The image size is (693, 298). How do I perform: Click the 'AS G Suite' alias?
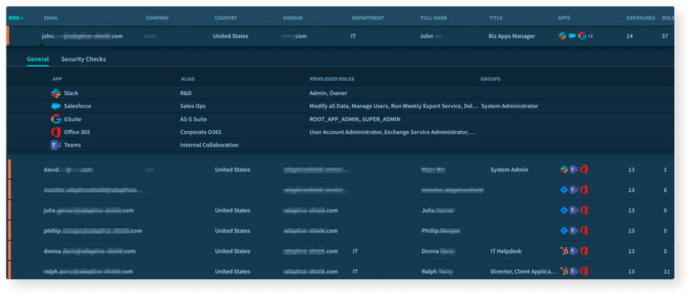pos(193,119)
